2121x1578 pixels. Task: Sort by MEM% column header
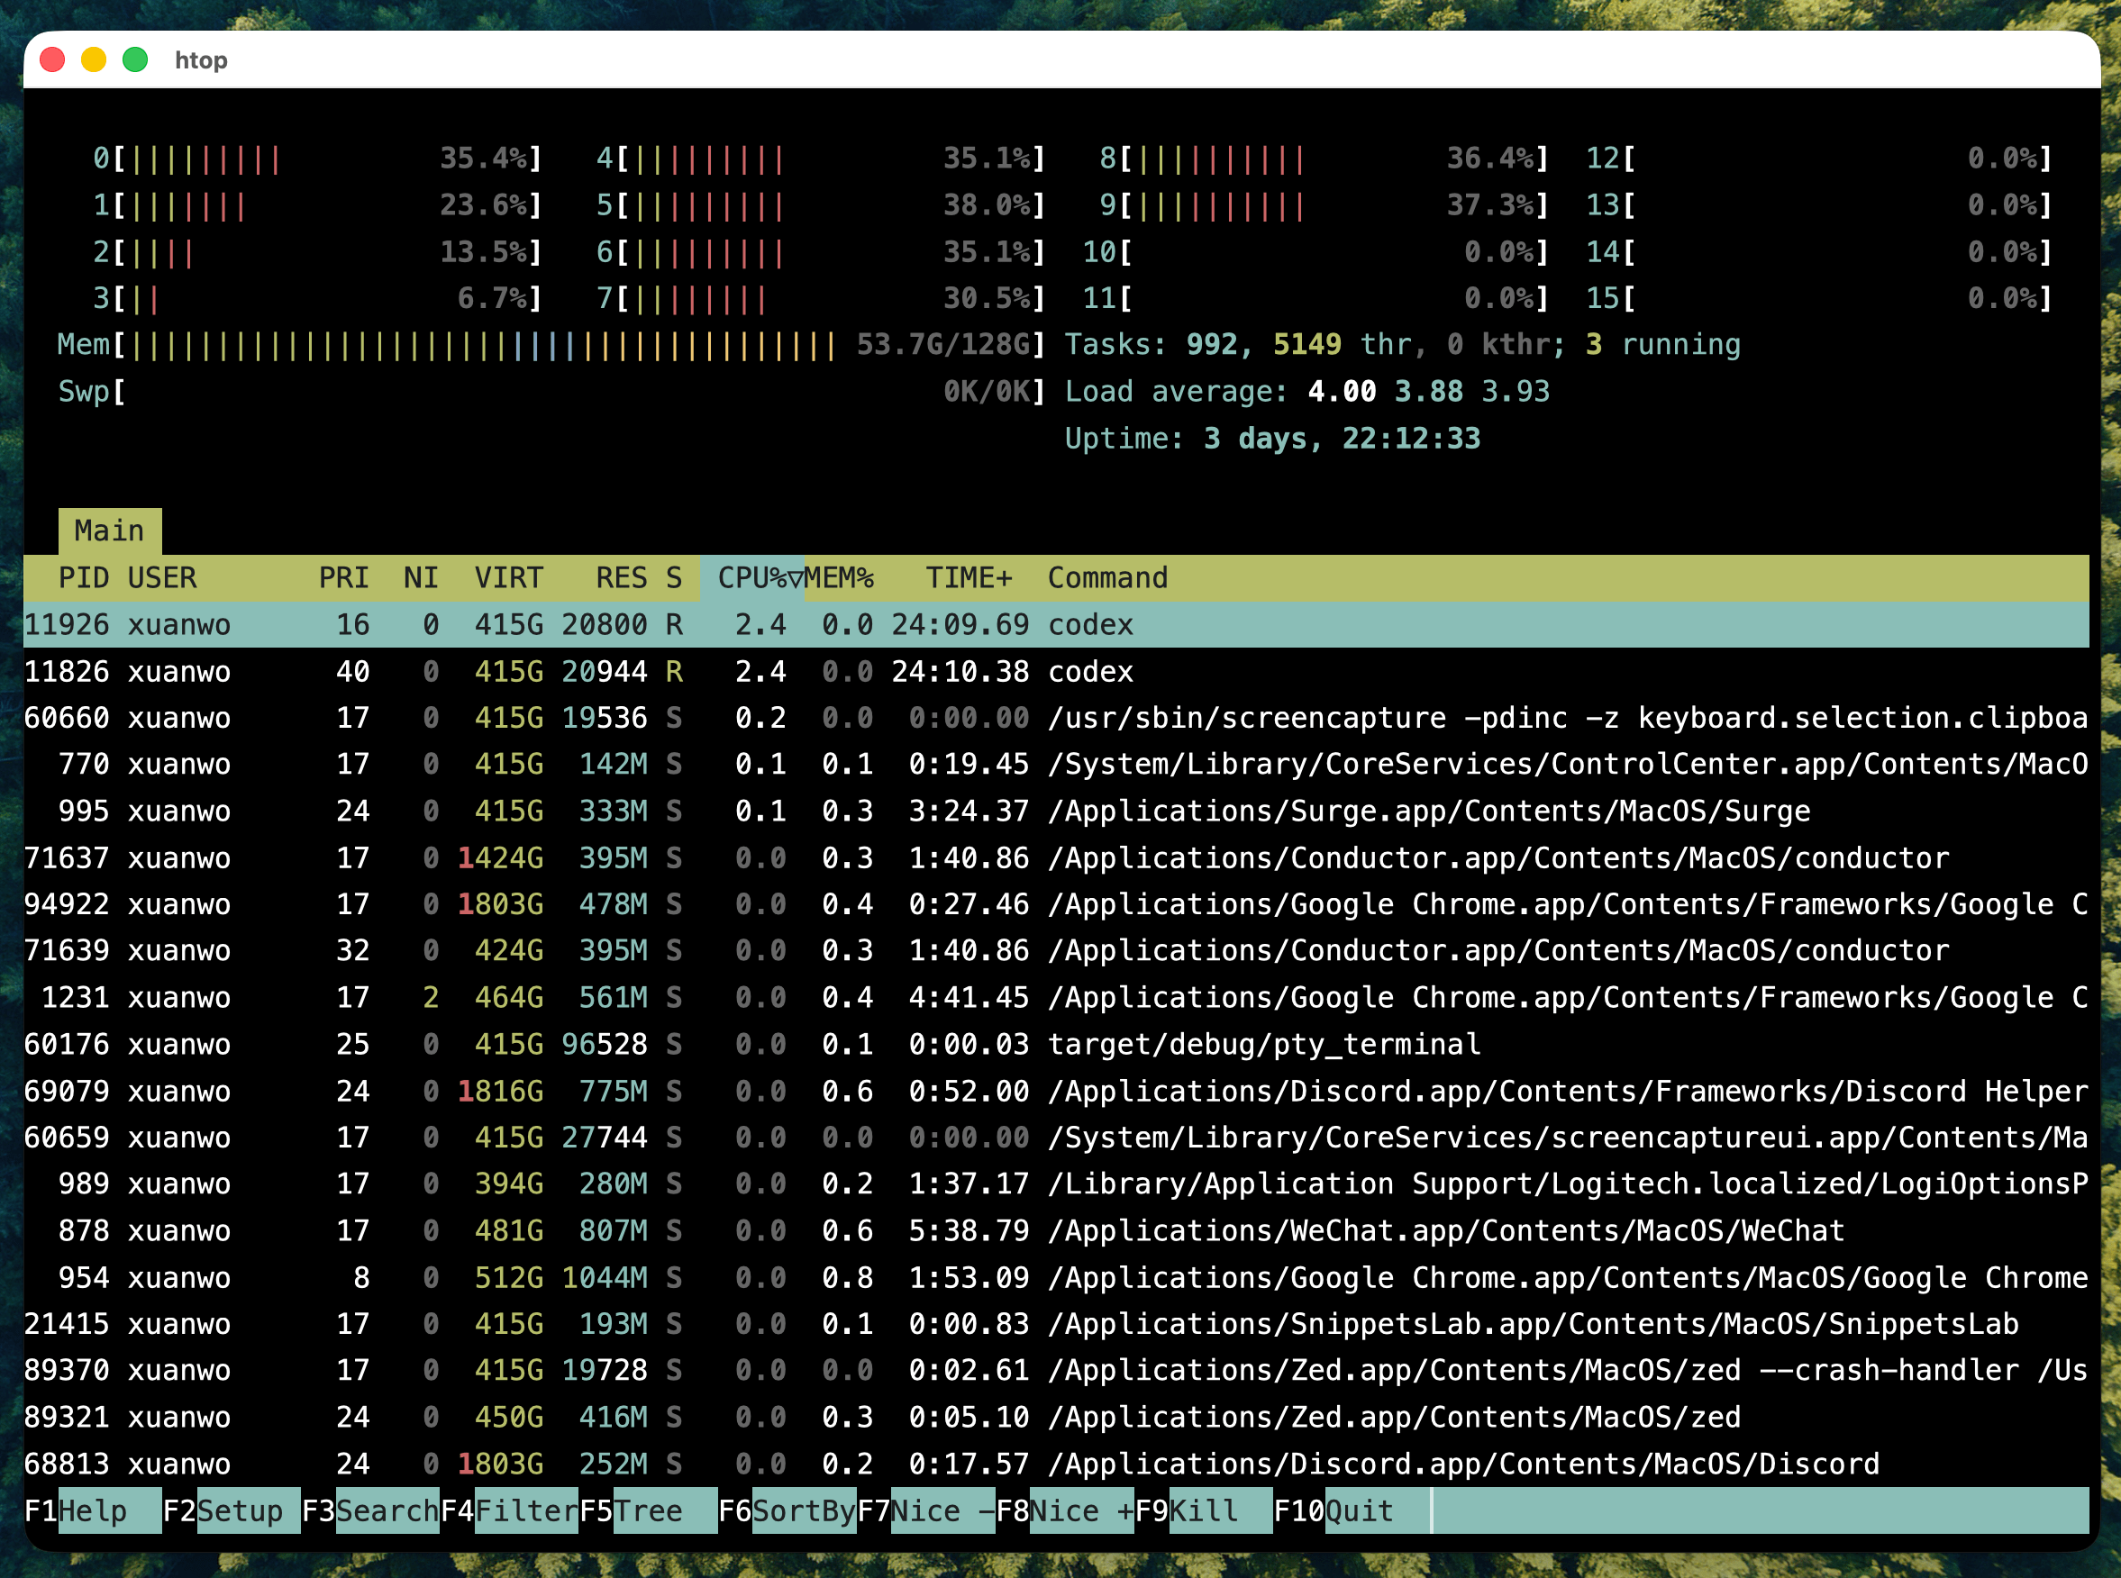coord(839,577)
